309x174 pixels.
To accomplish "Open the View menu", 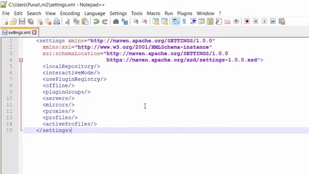I will coord(50,14).
